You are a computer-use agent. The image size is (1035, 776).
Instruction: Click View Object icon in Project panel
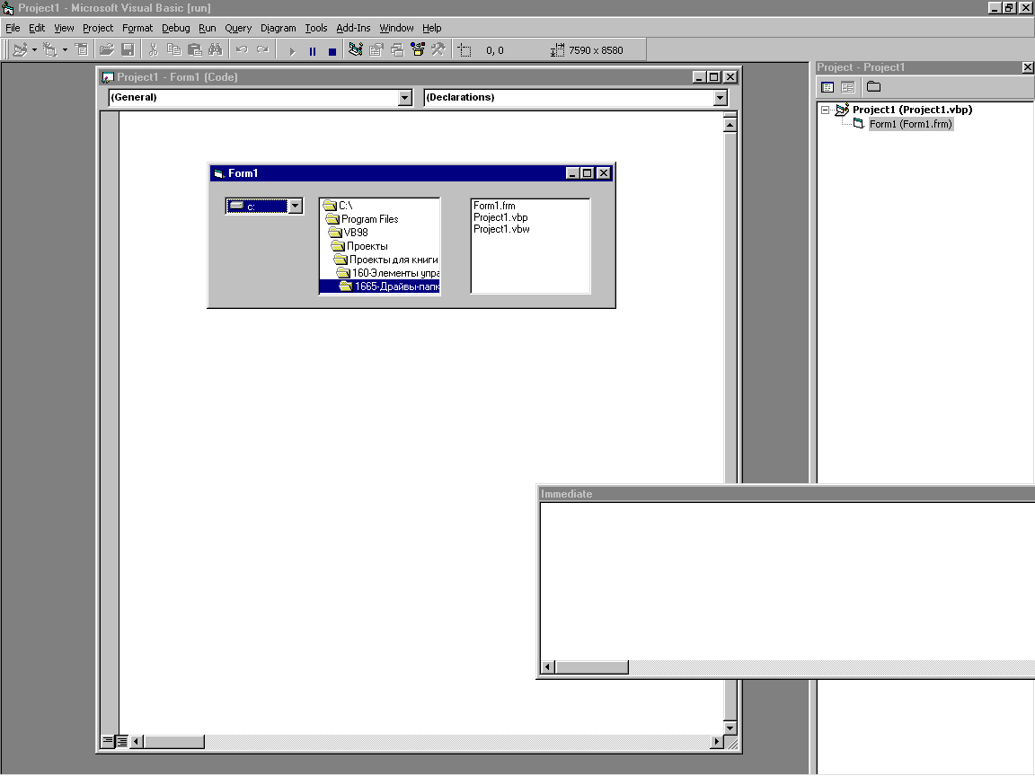[848, 87]
